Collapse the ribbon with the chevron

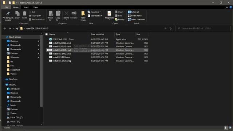click(x=227, y=7)
